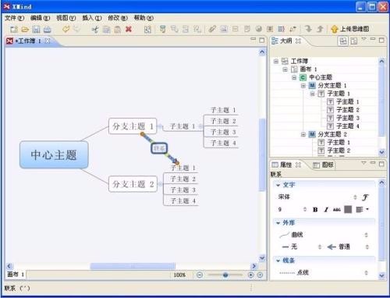This screenshot has width=390, height=298.
Task: Collapse the 外形 section in properties
Action: (x=278, y=223)
